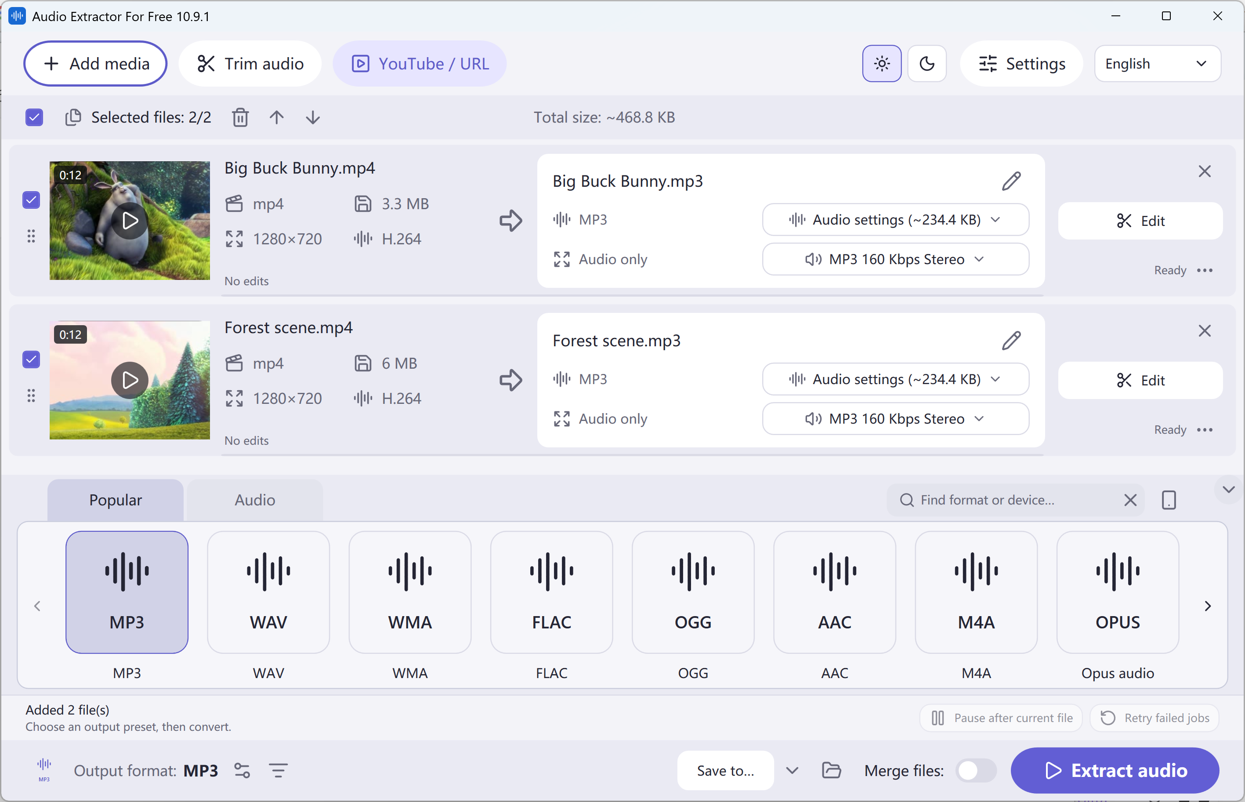Enable the Merge files switch
Image resolution: width=1245 pixels, height=802 pixels.
[976, 770]
